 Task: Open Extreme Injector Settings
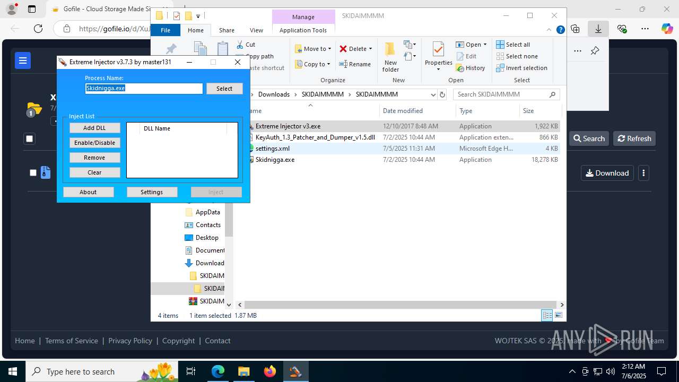pyautogui.click(x=152, y=192)
